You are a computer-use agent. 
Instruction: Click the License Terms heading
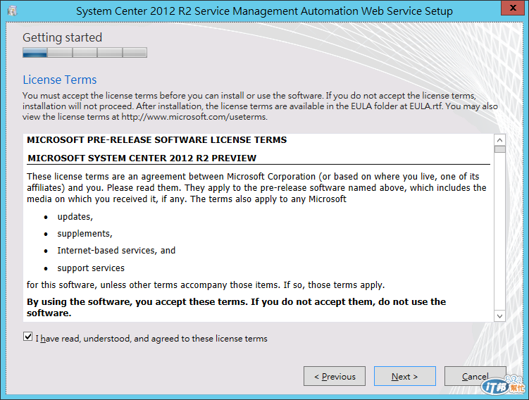(x=60, y=80)
